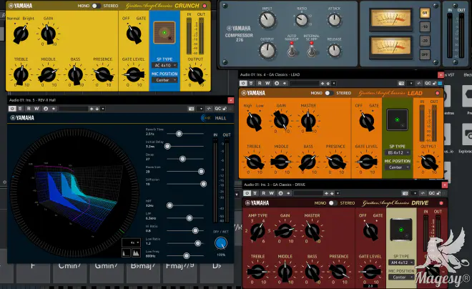
Task: Click QC button in REV-X Hall toolbar
Action: (218, 109)
